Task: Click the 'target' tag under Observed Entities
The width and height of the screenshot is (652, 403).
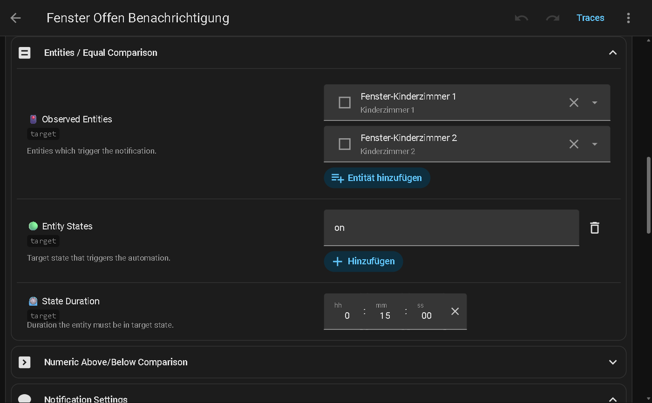Action: tap(43, 134)
